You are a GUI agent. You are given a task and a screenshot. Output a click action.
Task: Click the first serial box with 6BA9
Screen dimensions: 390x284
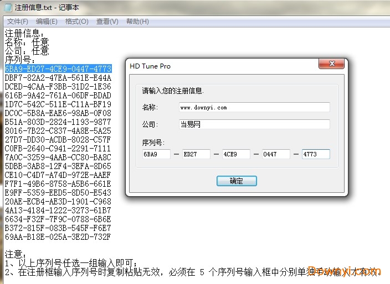[x=156, y=154]
